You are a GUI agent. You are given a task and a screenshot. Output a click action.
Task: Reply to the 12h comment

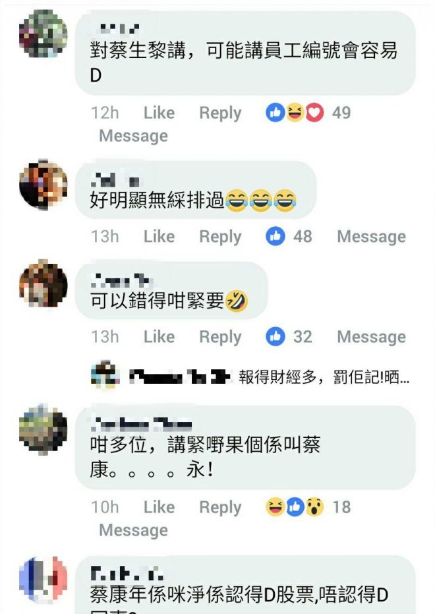tap(220, 113)
